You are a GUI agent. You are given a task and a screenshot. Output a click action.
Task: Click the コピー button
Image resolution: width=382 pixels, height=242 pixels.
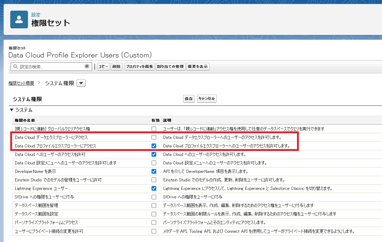(x=103, y=67)
